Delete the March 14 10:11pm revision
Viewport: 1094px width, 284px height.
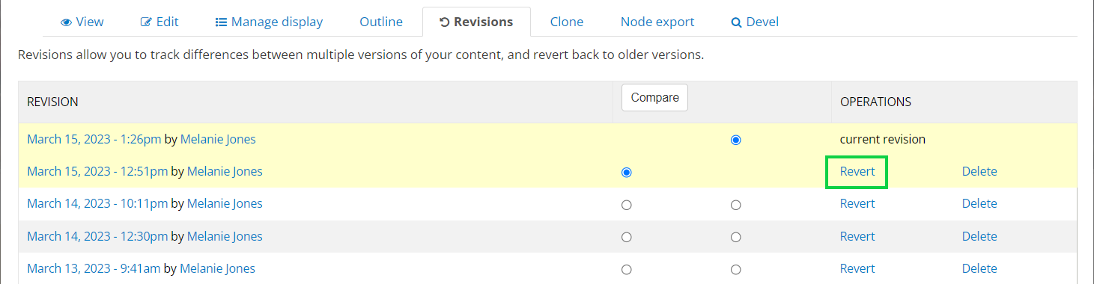click(979, 203)
